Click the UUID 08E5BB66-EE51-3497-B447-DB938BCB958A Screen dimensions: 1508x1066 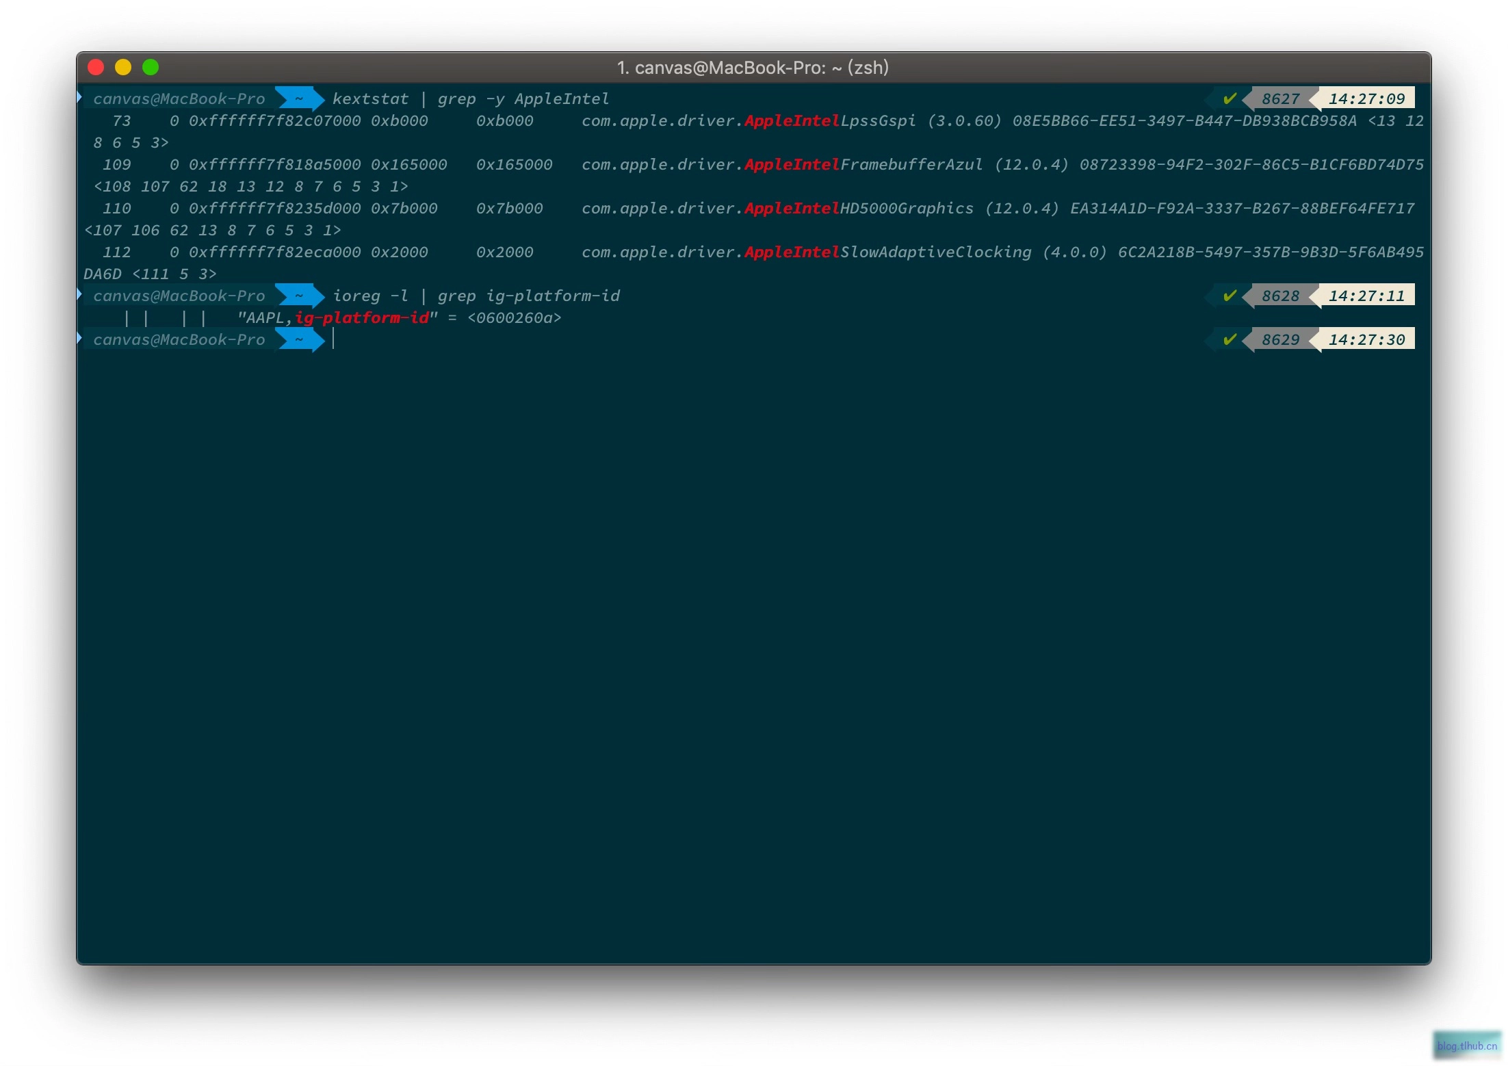(x=1184, y=121)
